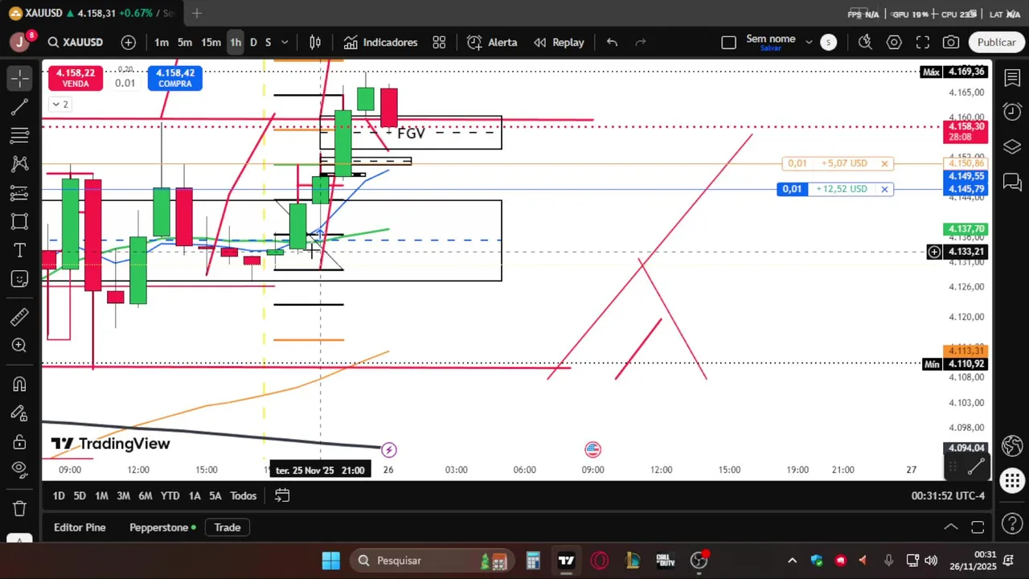Screen dimensions: 1029x579
Task: Change the candlestick chart type
Action: click(316, 43)
